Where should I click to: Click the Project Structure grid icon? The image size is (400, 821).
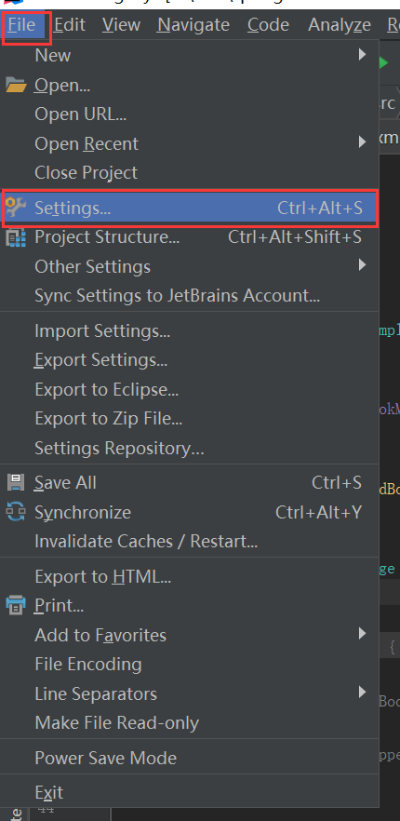[16, 237]
